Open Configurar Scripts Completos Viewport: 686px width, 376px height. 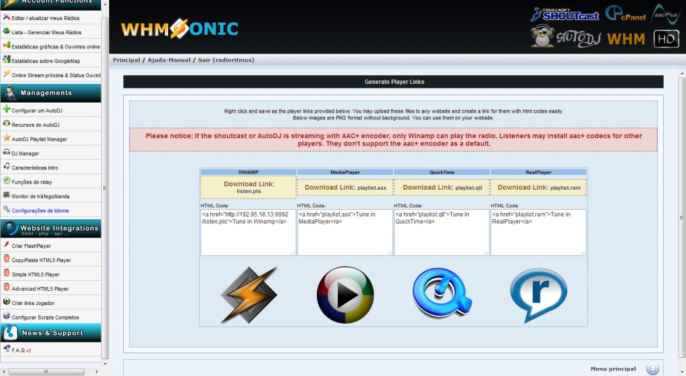pyautogui.click(x=45, y=317)
